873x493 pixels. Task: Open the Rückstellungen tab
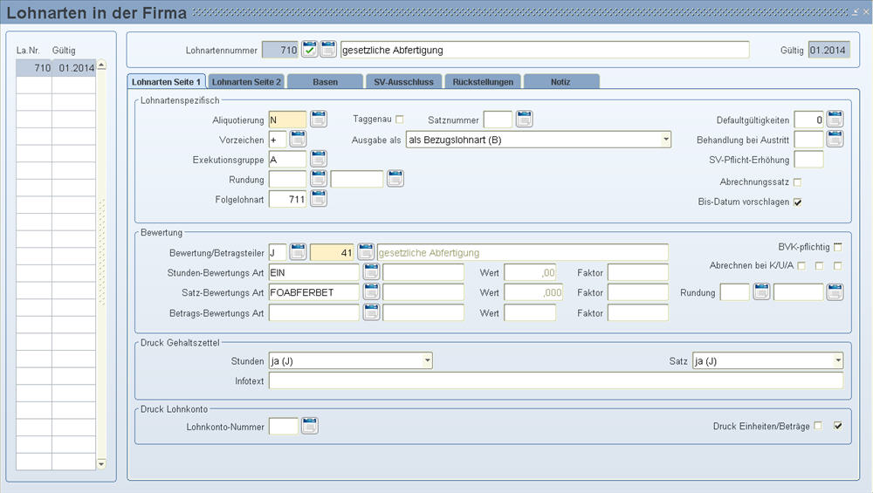pos(483,81)
